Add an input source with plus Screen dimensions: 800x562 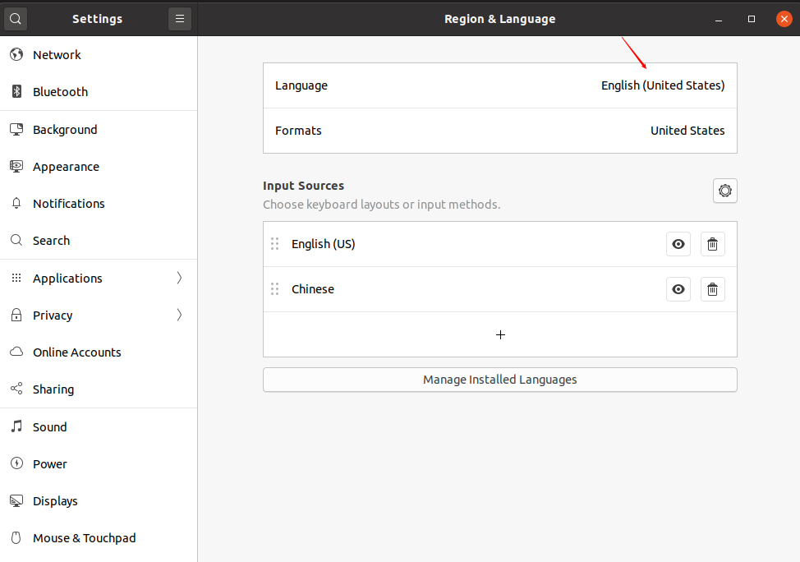click(x=500, y=334)
